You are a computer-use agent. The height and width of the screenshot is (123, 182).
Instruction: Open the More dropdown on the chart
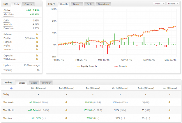[159, 4]
